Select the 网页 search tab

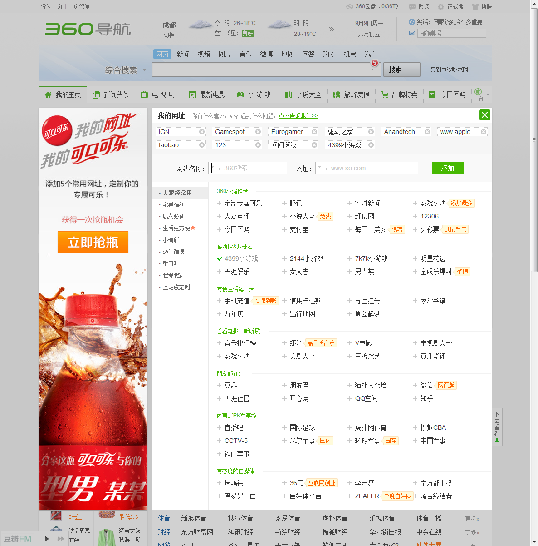tap(162, 54)
